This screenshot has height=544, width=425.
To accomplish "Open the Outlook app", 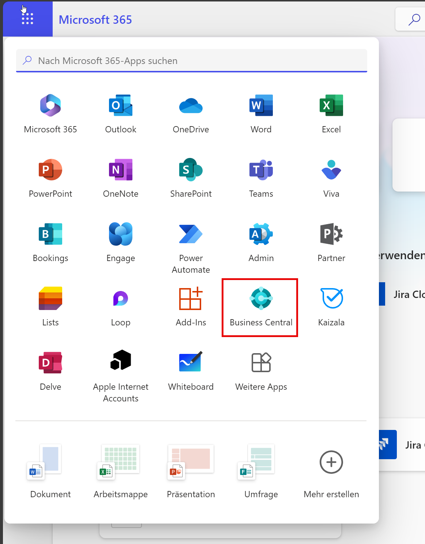I will (120, 114).
